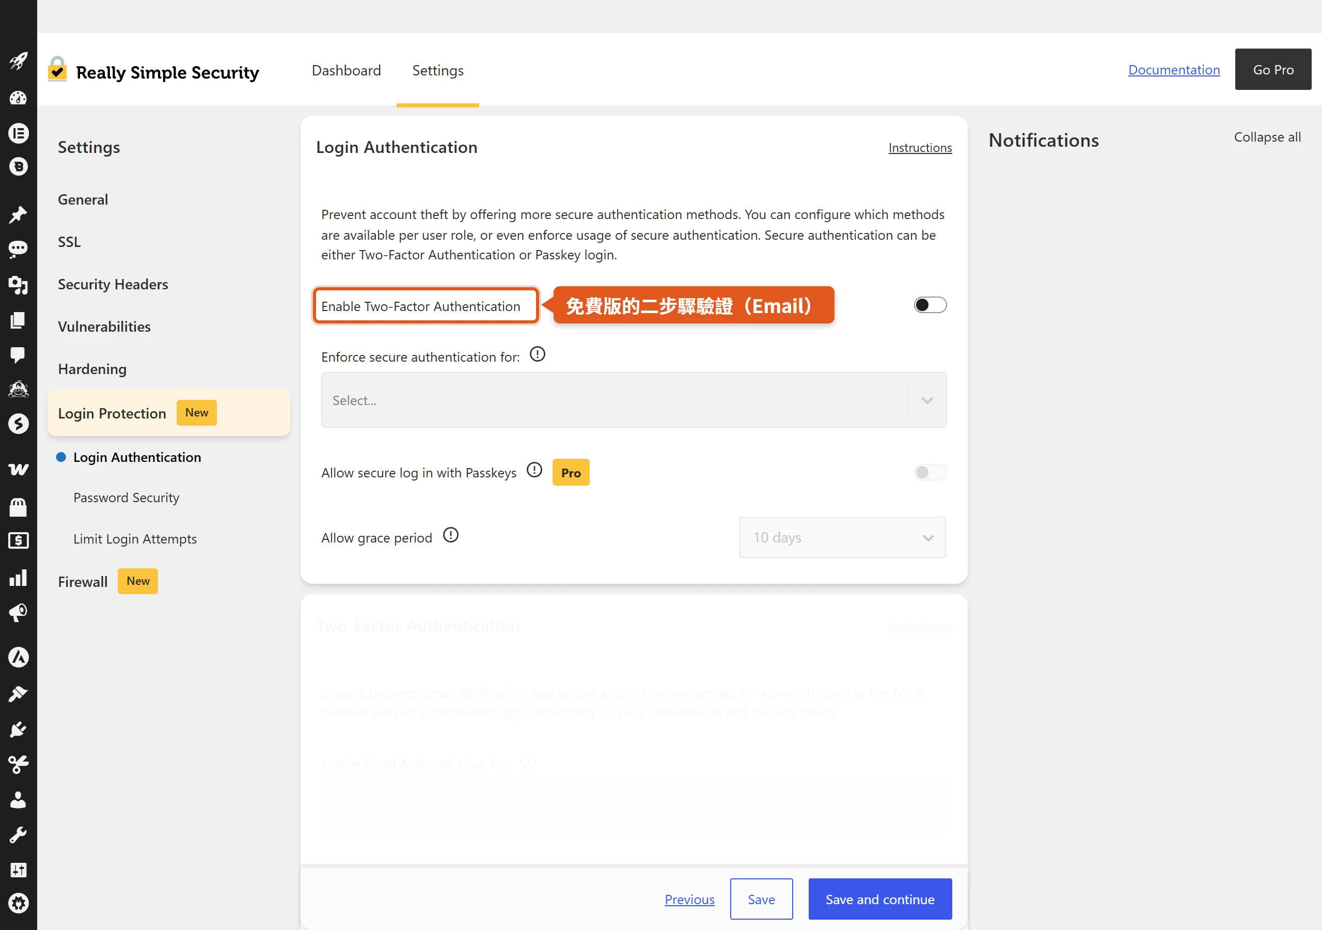Toggle Allow secure log in with Passkeys
The height and width of the screenshot is (930, 1322).
coord(930,472)
